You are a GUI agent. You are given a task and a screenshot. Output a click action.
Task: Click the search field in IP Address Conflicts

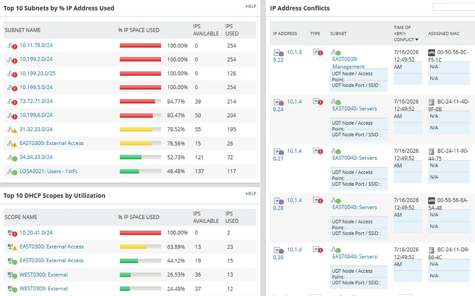[x=454, y=7]
